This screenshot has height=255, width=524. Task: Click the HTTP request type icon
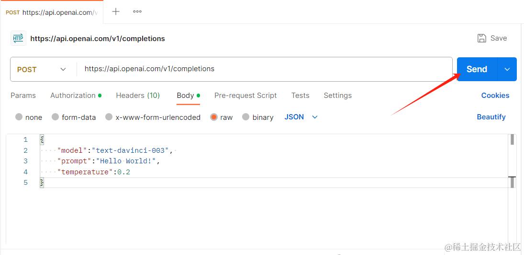pyautogui.click(x=18, y=38)
